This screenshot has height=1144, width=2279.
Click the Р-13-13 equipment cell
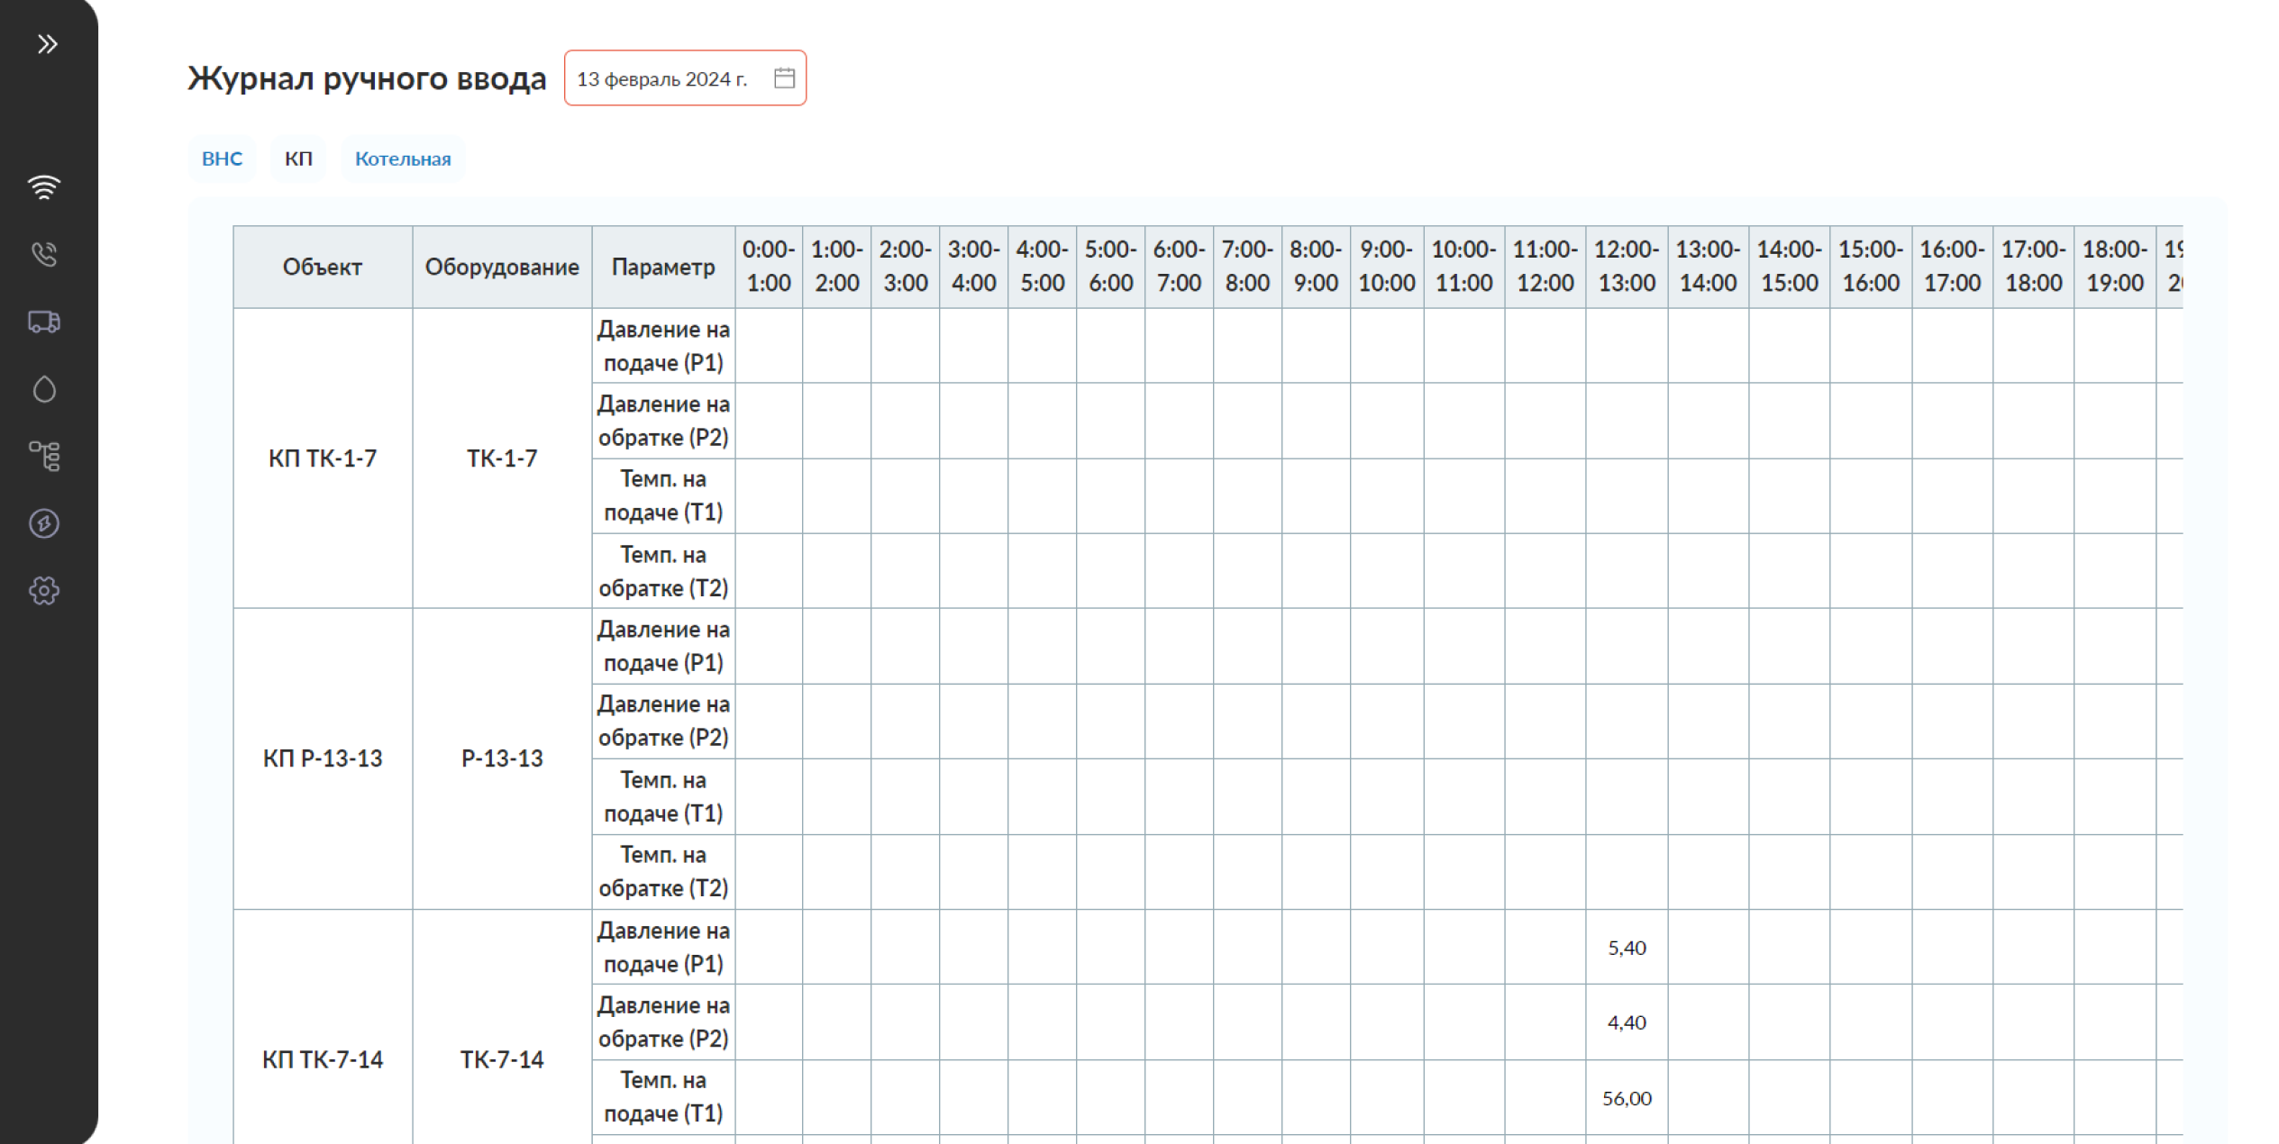pos(502,758)
